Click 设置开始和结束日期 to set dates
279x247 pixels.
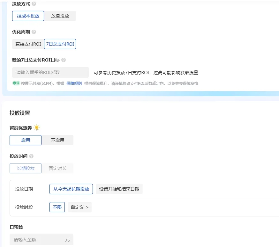coord(119,189)
